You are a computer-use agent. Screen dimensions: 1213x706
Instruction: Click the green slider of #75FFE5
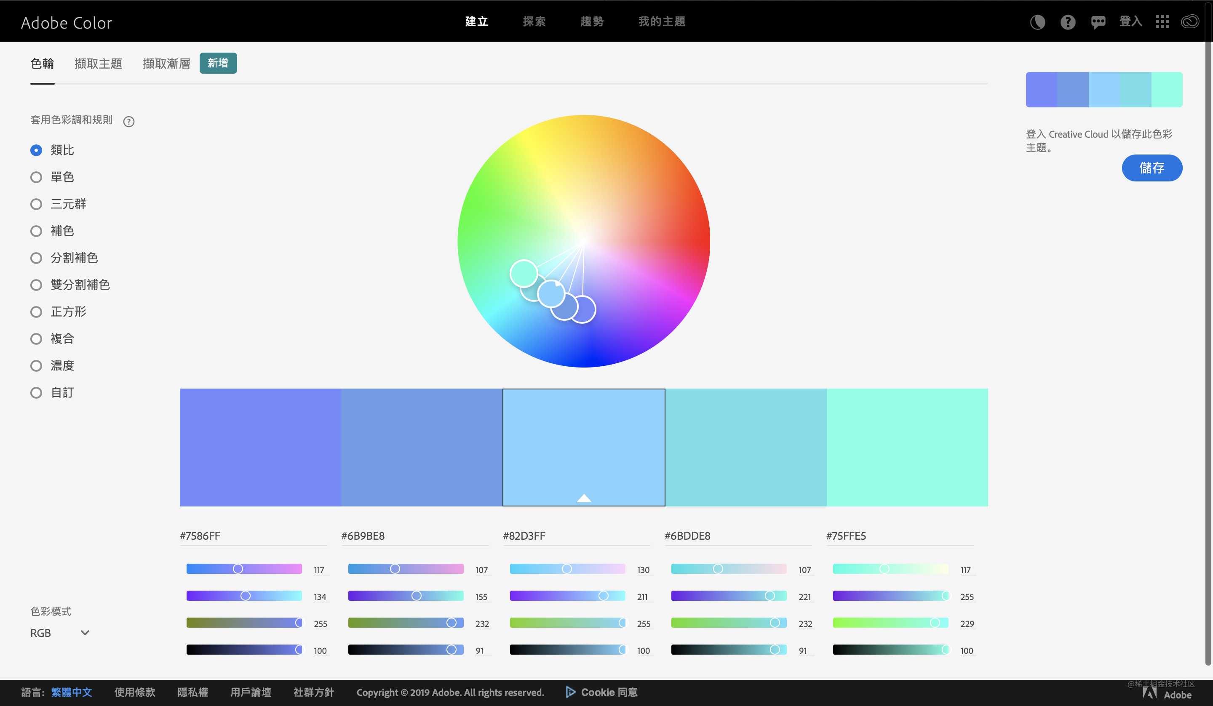pos(890,596)
